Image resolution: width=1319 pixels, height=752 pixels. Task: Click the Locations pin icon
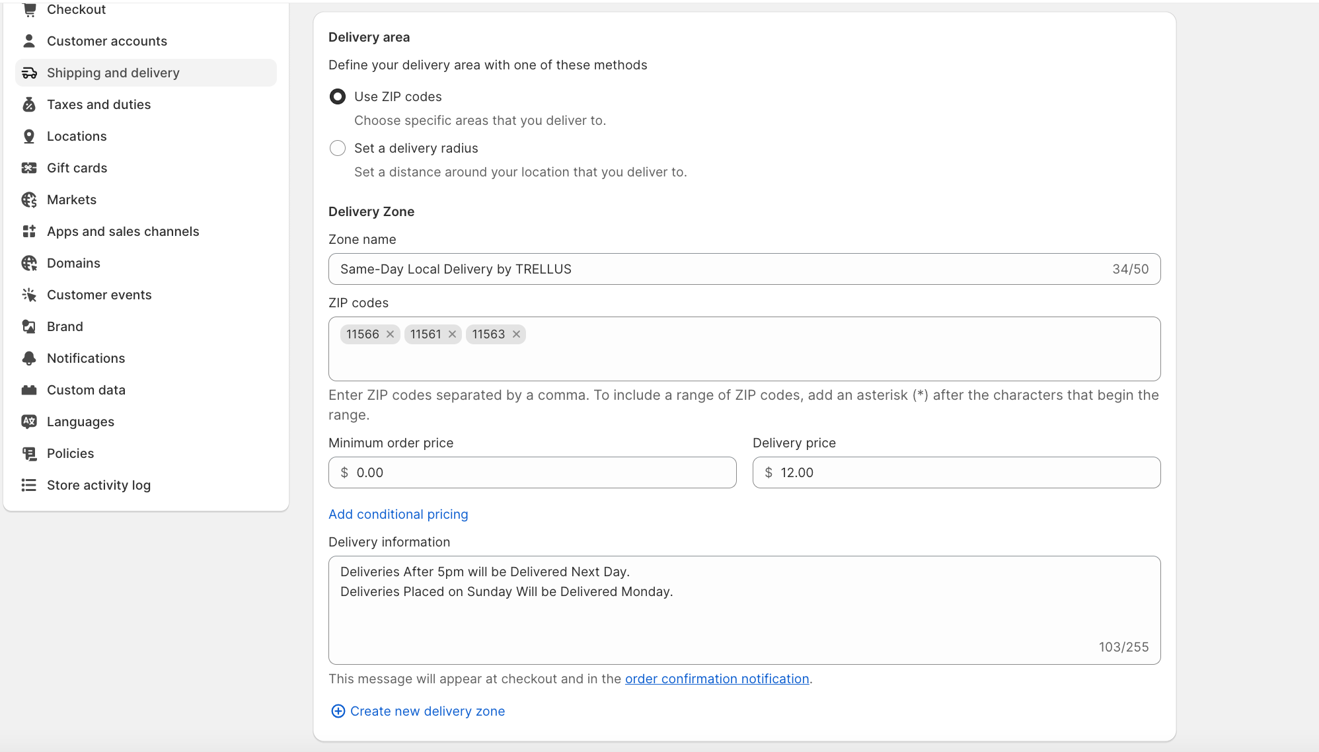[29, 136]
